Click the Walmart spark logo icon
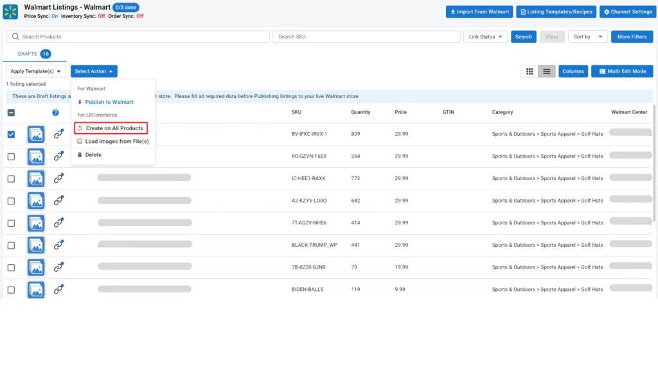 [10, 12]
